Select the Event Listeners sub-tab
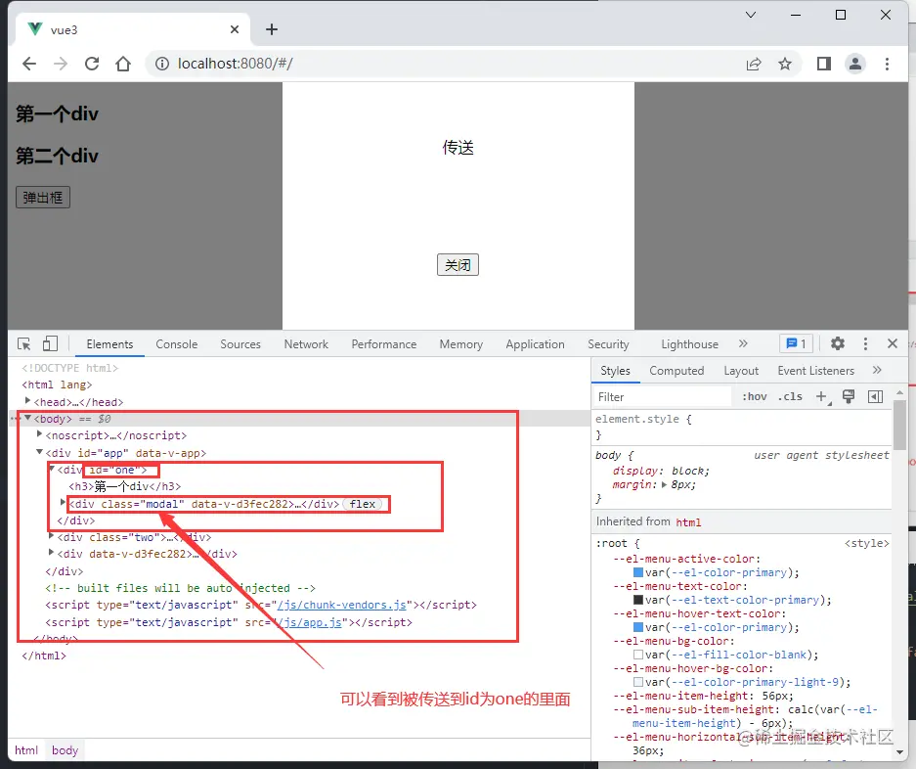Screen dimensions: 916x769 [815, 371]
